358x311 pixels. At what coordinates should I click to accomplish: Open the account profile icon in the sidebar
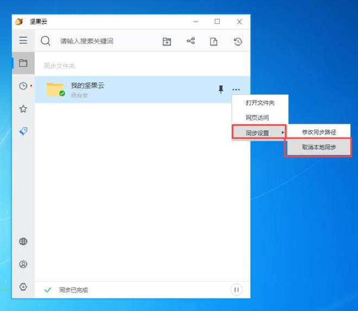pyautogui.click(x=23, y=264)
